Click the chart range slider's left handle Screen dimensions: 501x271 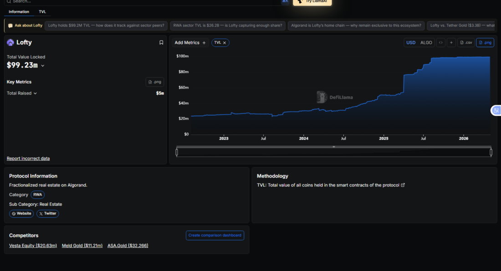coord(177,152)
